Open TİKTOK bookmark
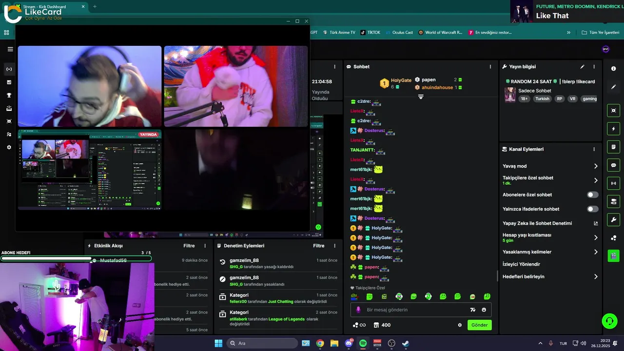The width and height of the screenshot is (624, 351). (x=370, y=33)
